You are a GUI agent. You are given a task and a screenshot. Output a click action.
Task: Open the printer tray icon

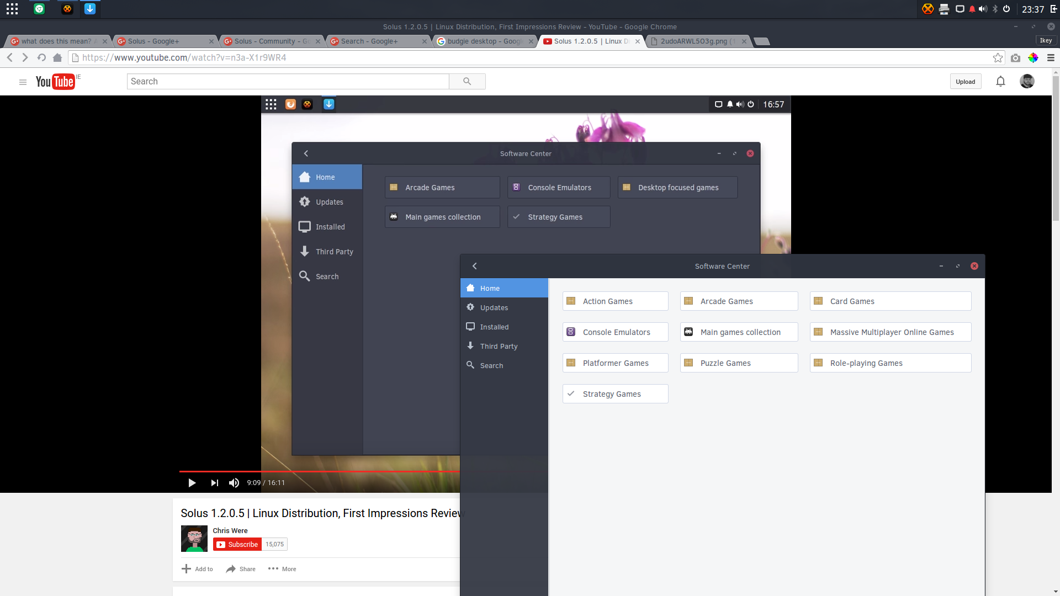(944, 9)
